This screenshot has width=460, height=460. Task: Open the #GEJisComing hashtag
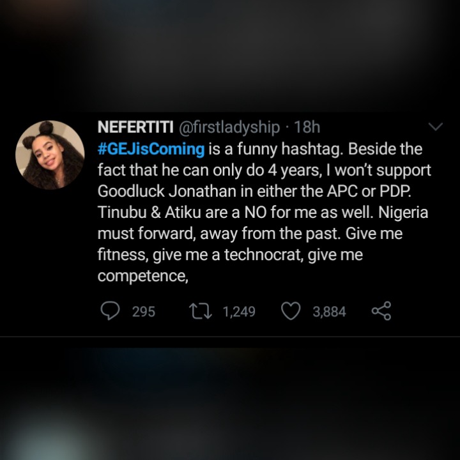(x=151, y=149)
